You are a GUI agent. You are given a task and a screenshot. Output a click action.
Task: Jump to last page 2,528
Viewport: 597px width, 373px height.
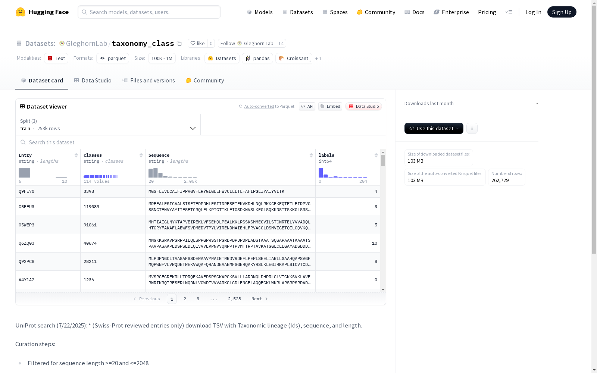(x=234, y=299)
